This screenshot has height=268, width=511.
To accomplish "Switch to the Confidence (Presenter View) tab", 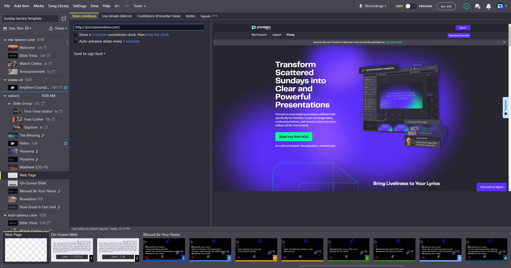I will click(159, 16).
